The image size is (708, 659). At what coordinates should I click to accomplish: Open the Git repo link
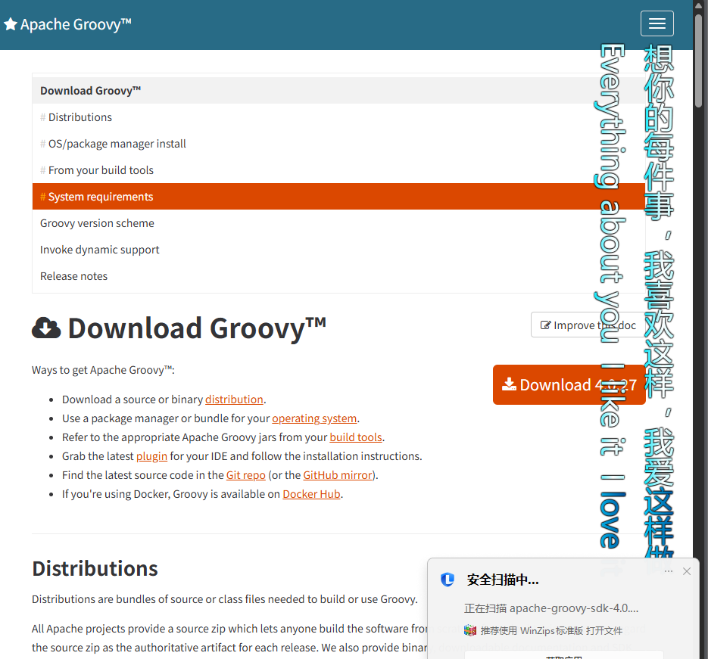point(245,475)
